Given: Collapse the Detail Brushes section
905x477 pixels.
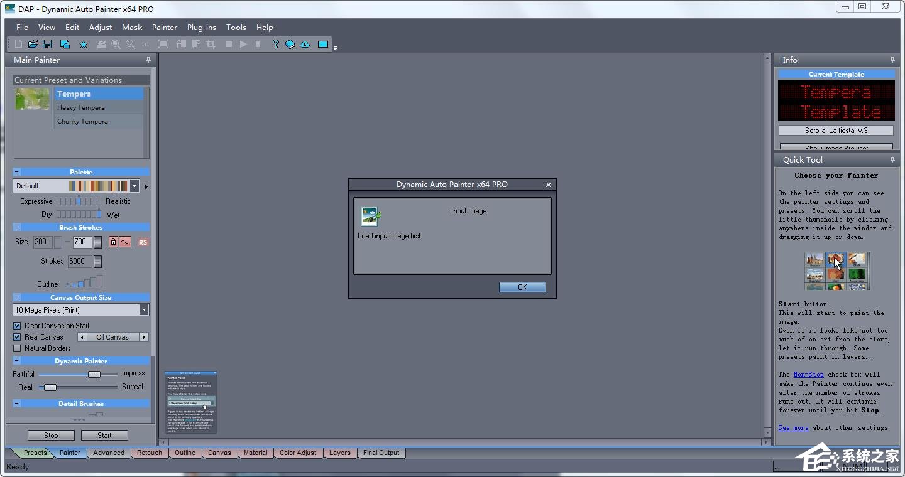Looking at the screenshot, I should coord(17,404).
